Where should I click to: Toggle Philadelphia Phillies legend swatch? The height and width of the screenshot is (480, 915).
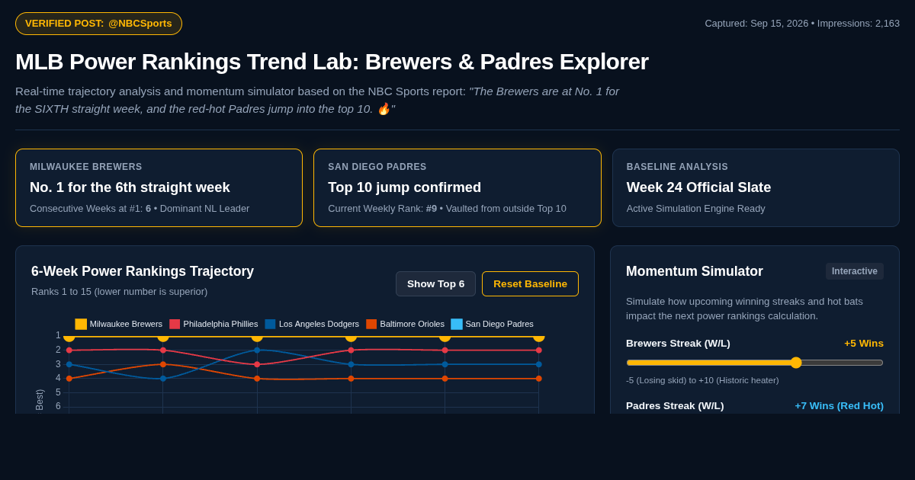click(175, 324)
